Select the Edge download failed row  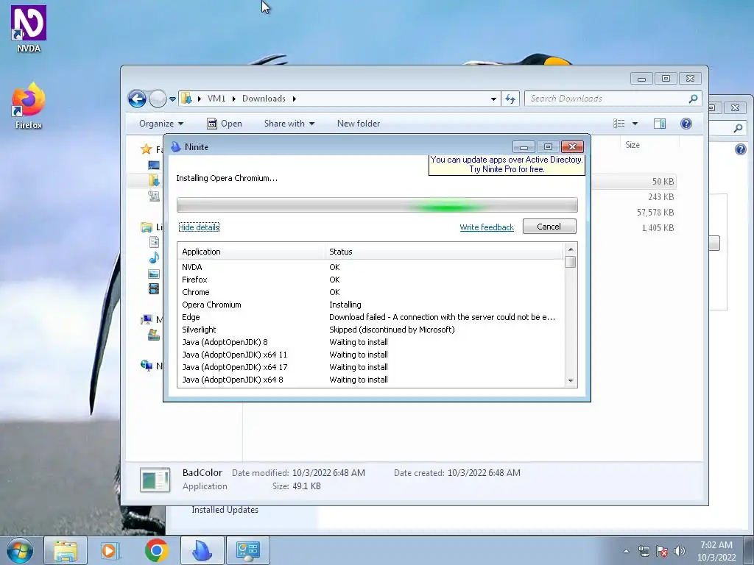click(x=370, y=317)
